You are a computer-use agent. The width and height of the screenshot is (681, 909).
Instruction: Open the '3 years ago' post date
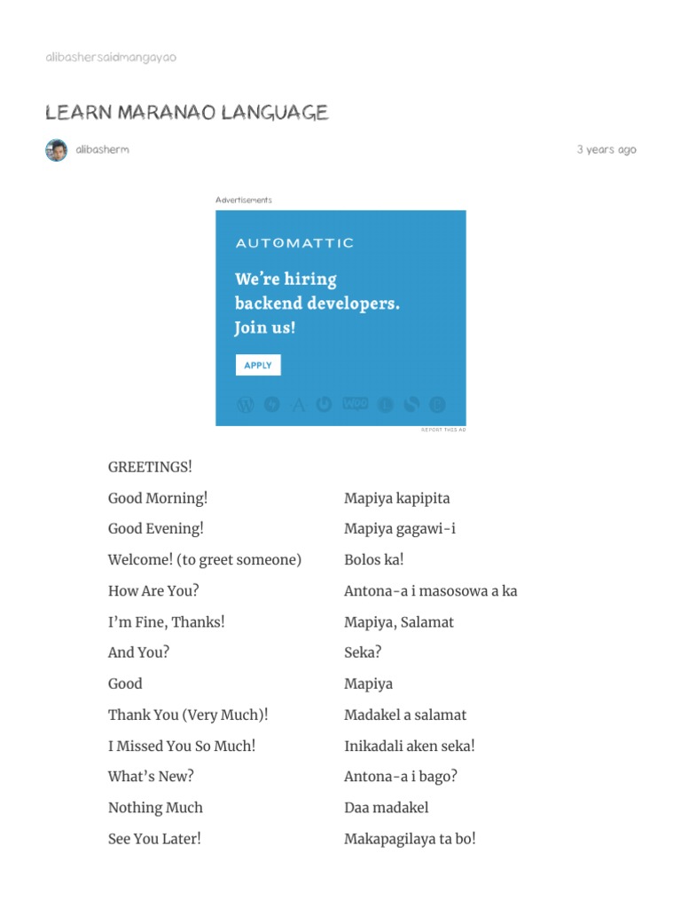coord(607,150)
